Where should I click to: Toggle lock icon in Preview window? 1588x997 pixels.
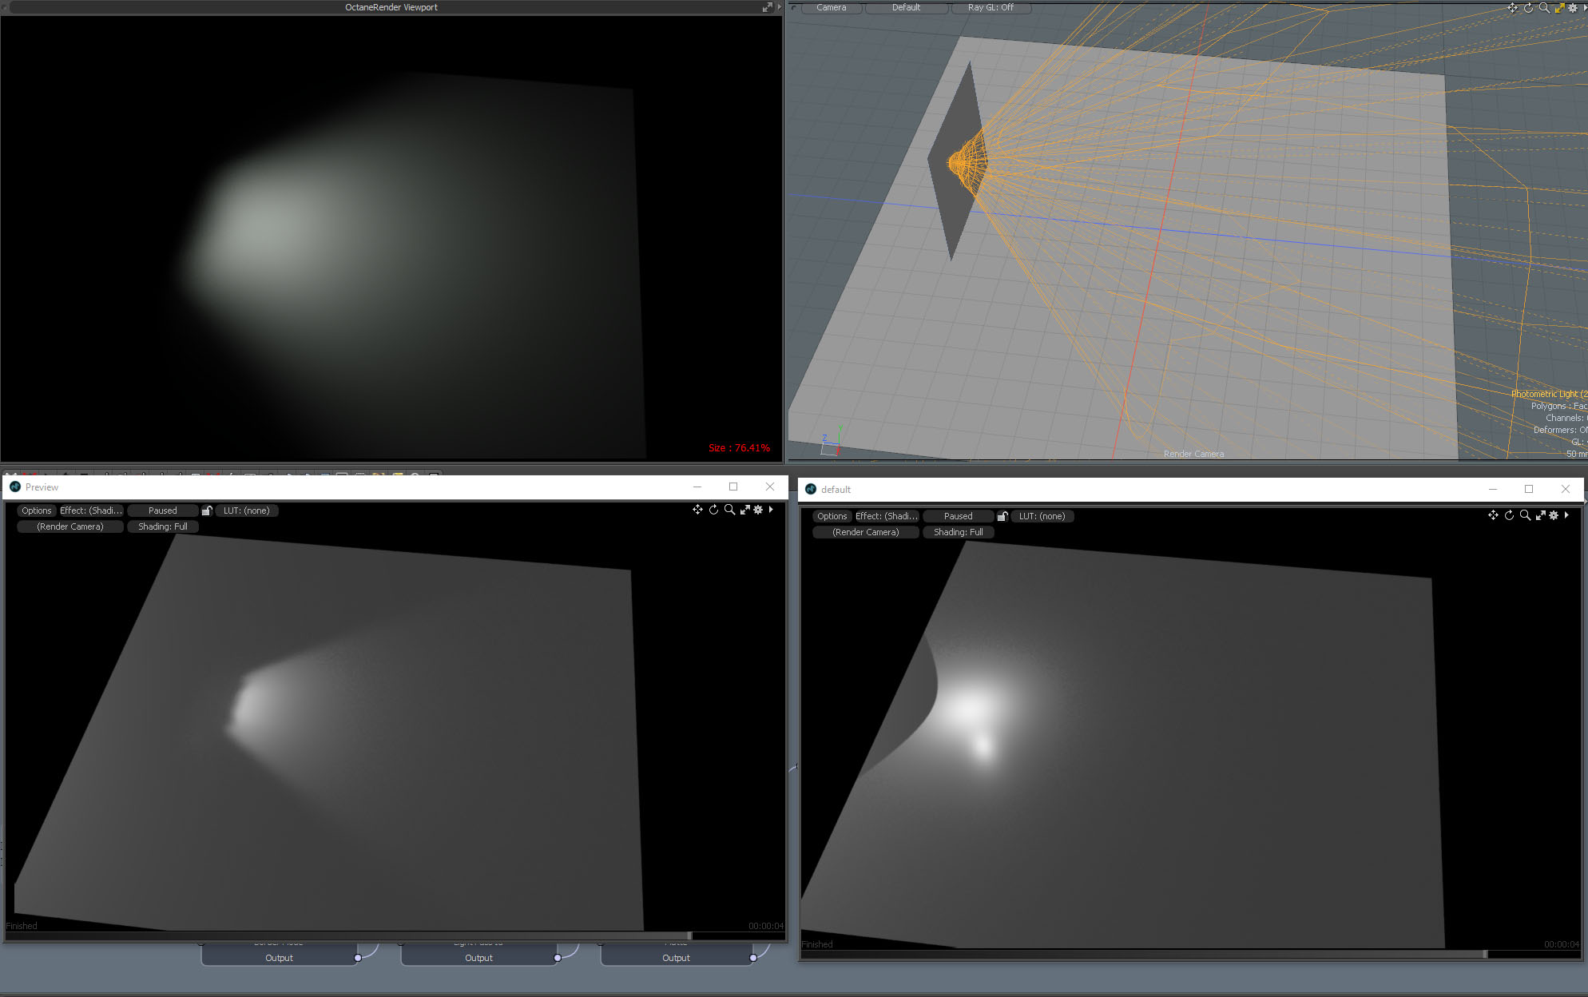point(207,510)
